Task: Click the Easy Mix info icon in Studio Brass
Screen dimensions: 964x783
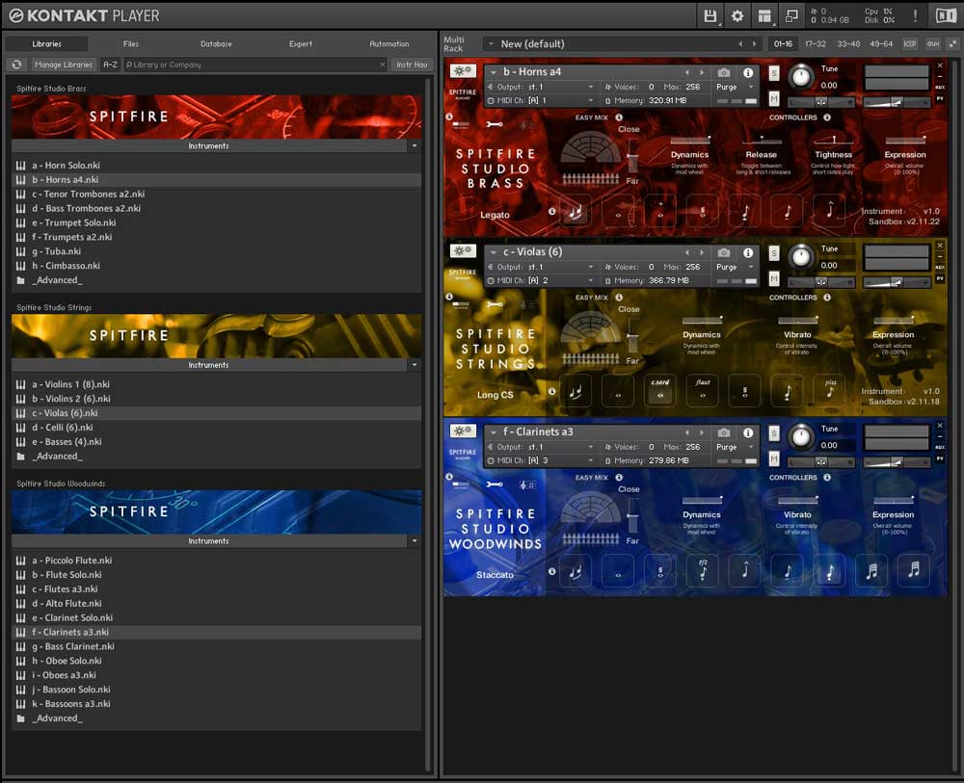Action: click(x=619, y=117)
